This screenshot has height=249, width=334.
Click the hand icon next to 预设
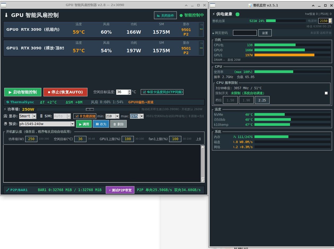(5, 124)
